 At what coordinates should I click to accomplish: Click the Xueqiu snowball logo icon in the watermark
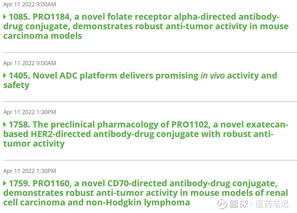222,204
